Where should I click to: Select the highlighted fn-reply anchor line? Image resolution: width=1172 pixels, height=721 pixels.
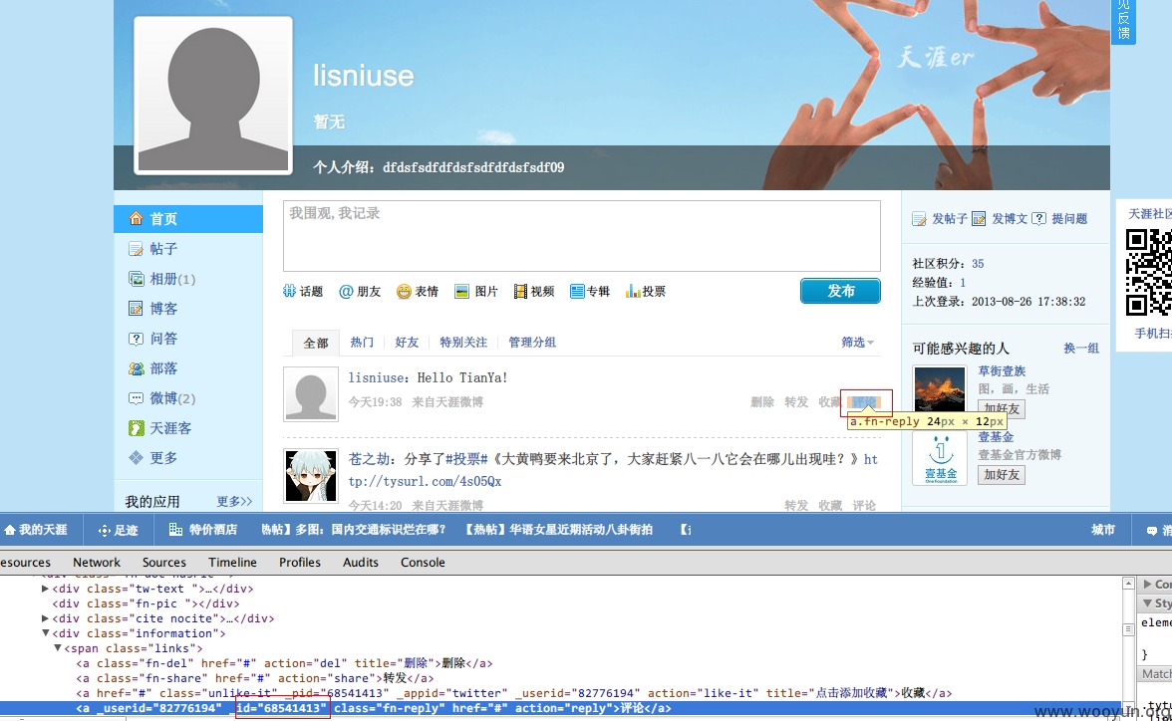(x=374, y=708)
